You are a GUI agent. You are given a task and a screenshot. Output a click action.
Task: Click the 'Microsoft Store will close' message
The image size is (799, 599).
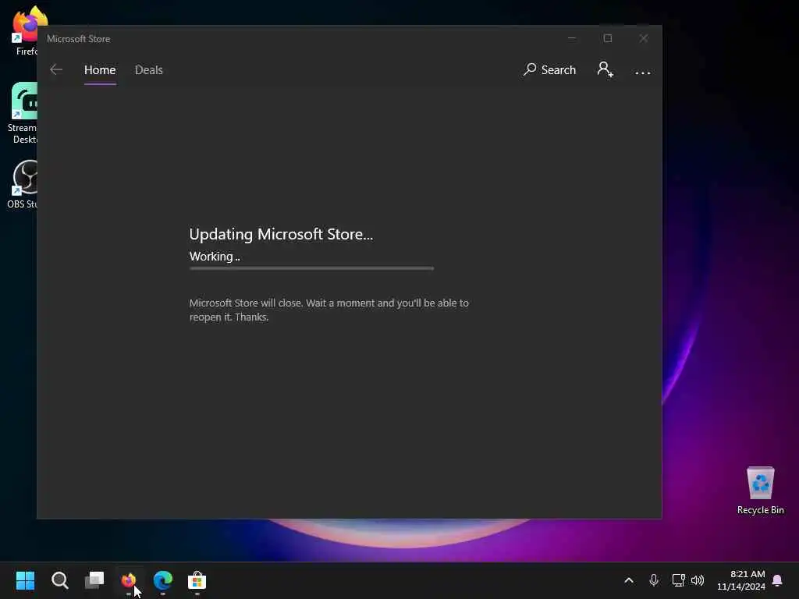(328, 310)
